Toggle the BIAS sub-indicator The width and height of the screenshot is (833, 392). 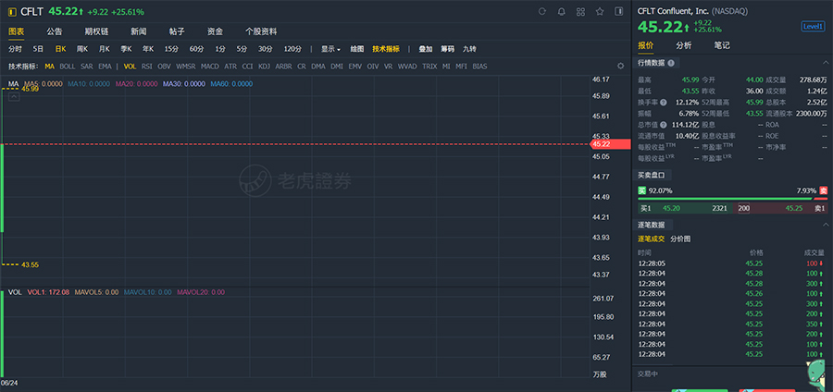pos(479,67)
